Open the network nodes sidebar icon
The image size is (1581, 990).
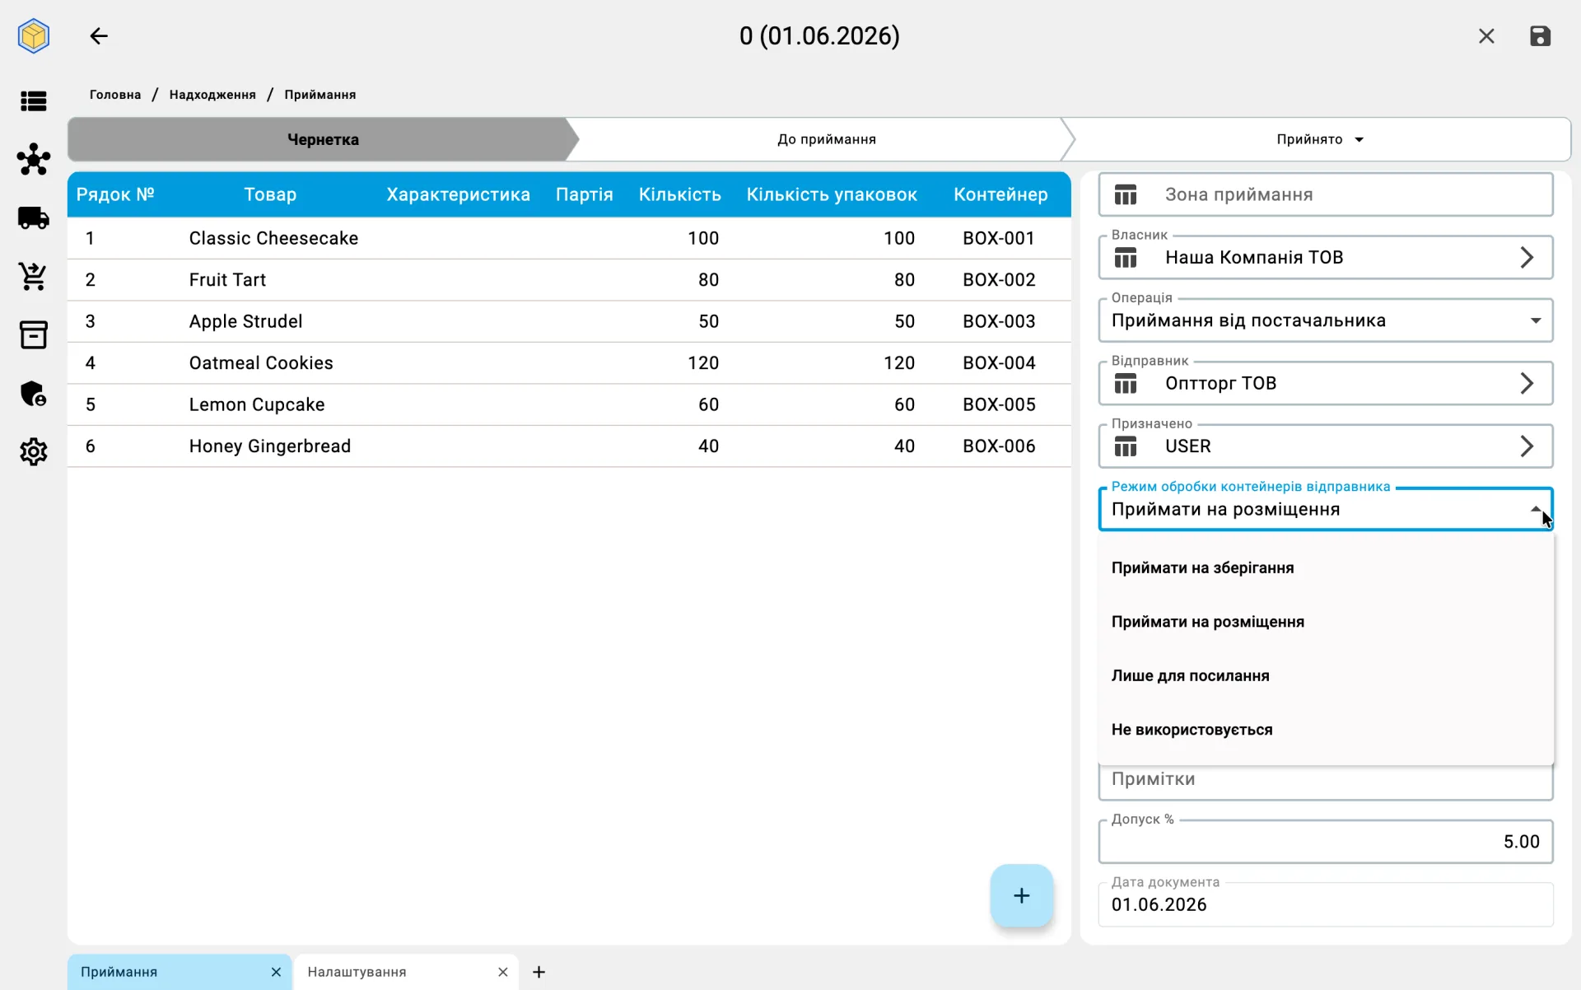pyautogui.click(x=34, y=160)
